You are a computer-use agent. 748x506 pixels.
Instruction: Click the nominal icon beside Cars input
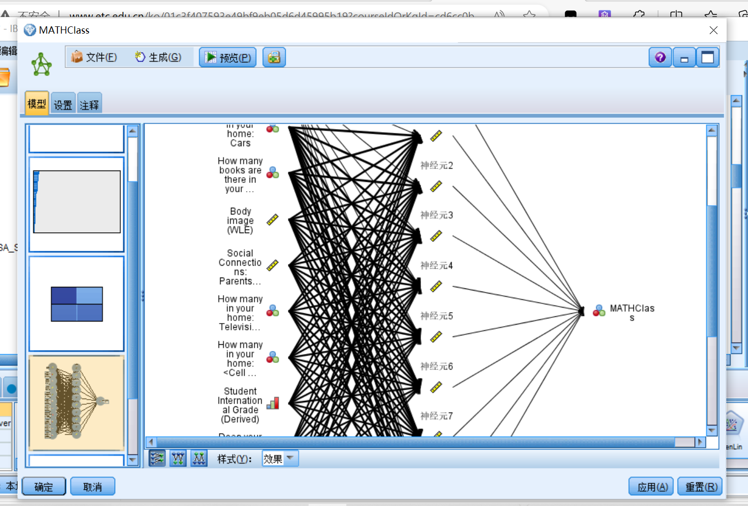point(272,128)
